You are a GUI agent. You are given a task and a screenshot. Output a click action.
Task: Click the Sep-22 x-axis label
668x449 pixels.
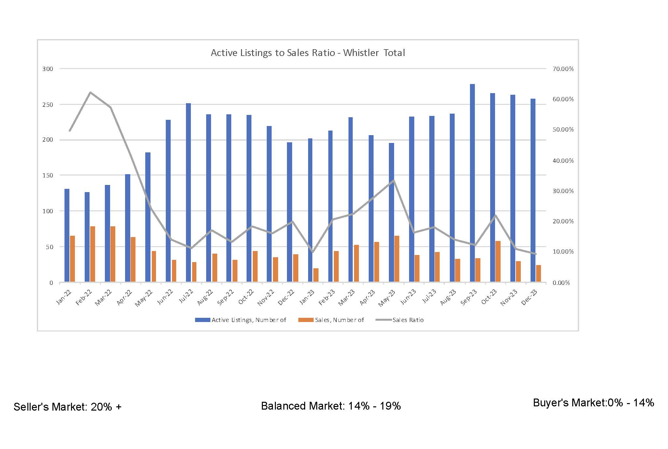(226, 297)
